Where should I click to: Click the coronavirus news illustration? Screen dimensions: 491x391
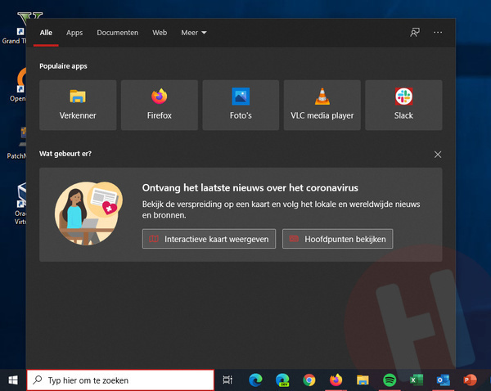(88, 213)
